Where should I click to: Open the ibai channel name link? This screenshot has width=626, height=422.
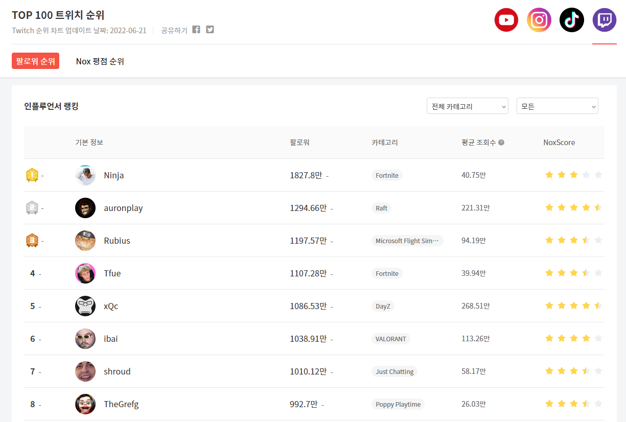pos(111,339)
